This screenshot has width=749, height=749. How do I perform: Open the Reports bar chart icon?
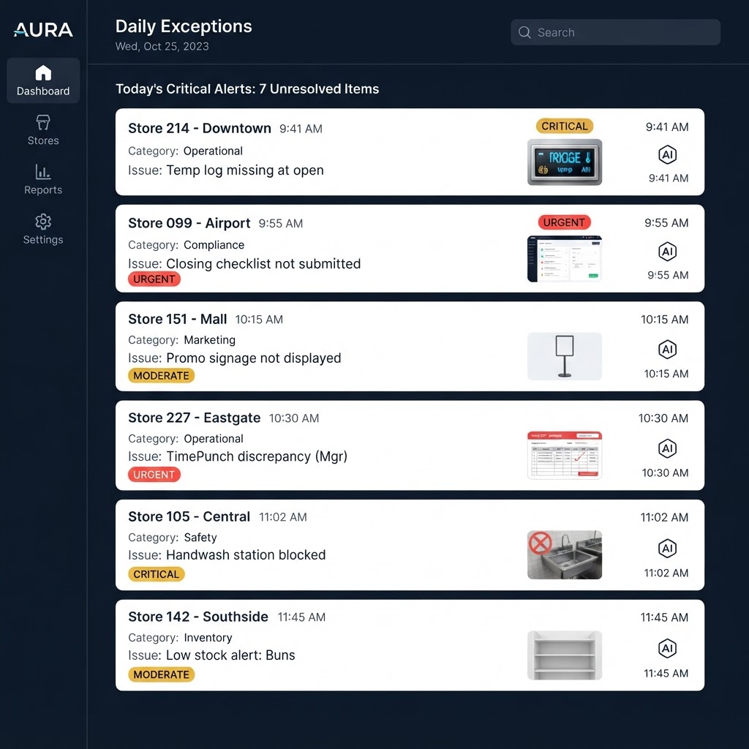[43, 172]
